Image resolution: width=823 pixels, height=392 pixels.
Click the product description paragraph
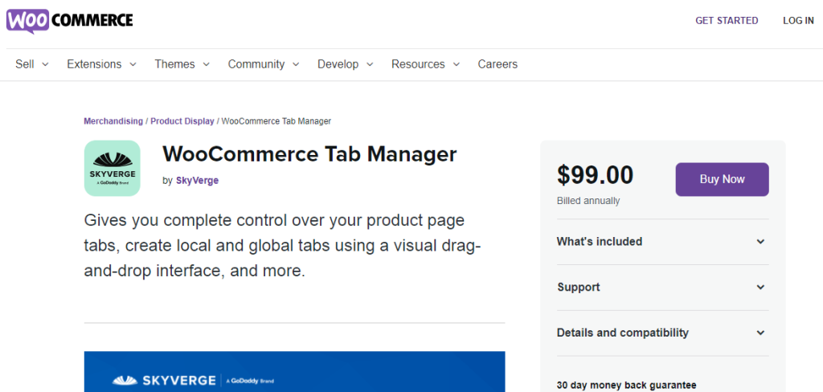282,246
